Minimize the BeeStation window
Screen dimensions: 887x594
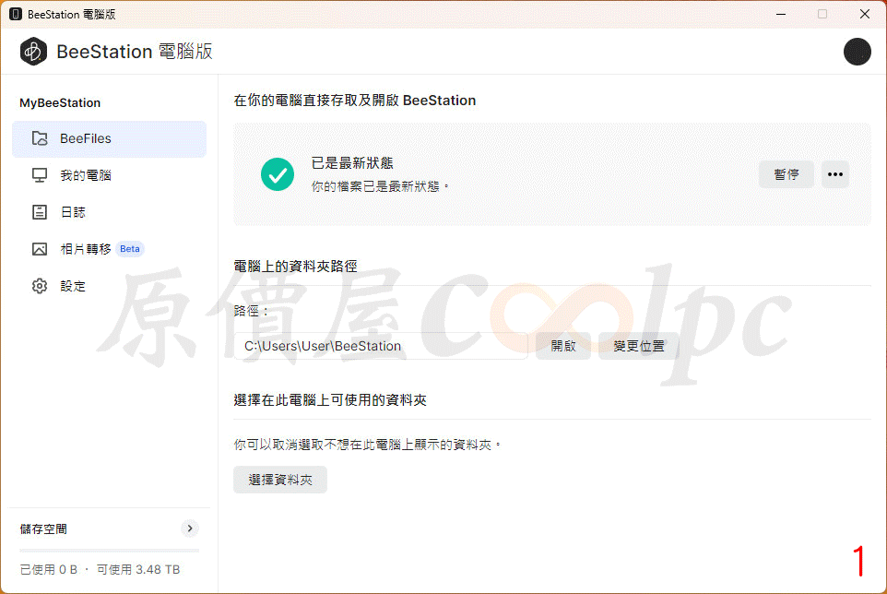pos(781,14)
